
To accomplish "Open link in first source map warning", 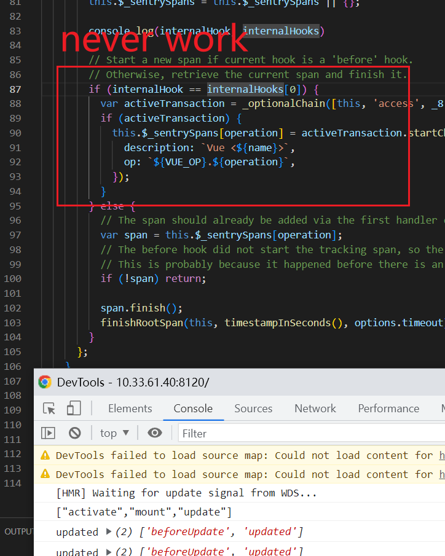I will 441,455.
